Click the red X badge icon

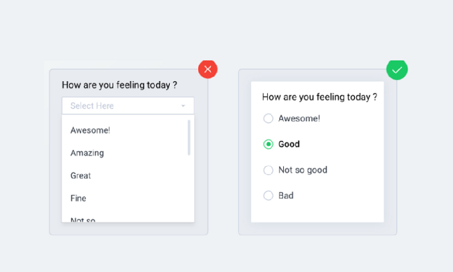pyautogui.click(x=208, y=69)
